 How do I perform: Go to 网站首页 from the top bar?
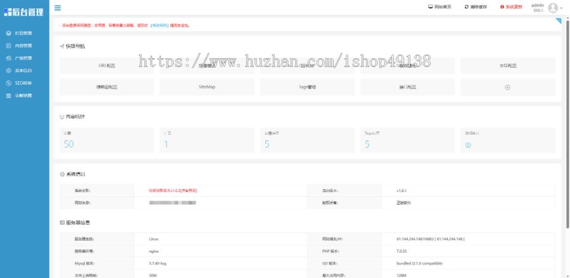(x=443, y=7)
